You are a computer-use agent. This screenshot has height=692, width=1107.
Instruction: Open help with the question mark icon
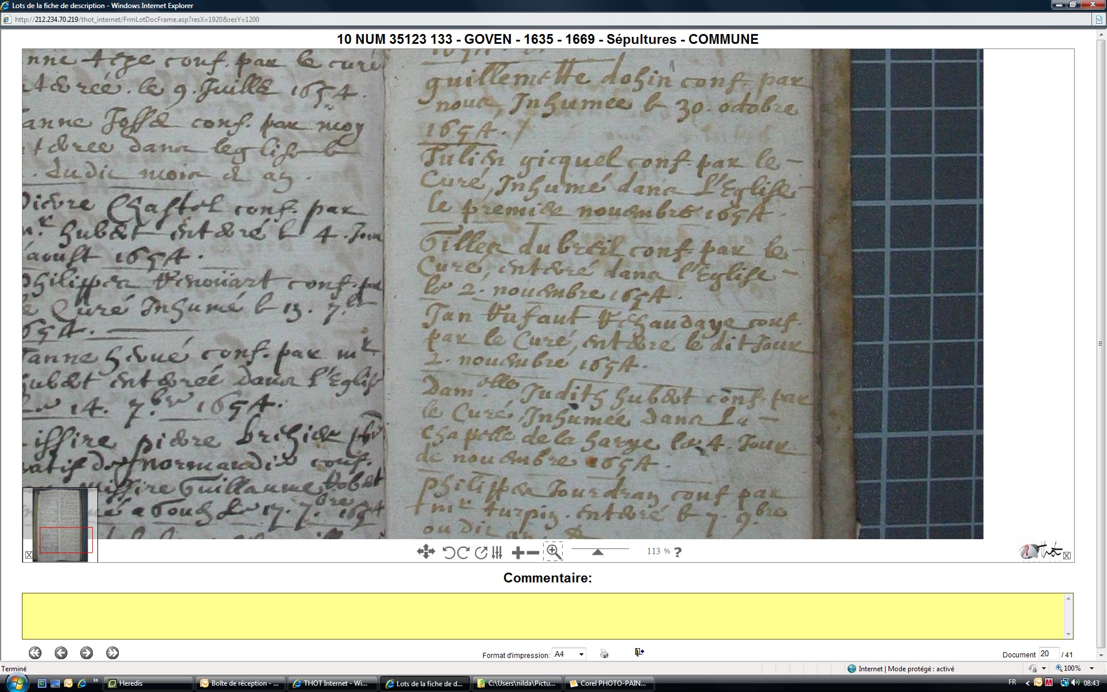point(677,552)
